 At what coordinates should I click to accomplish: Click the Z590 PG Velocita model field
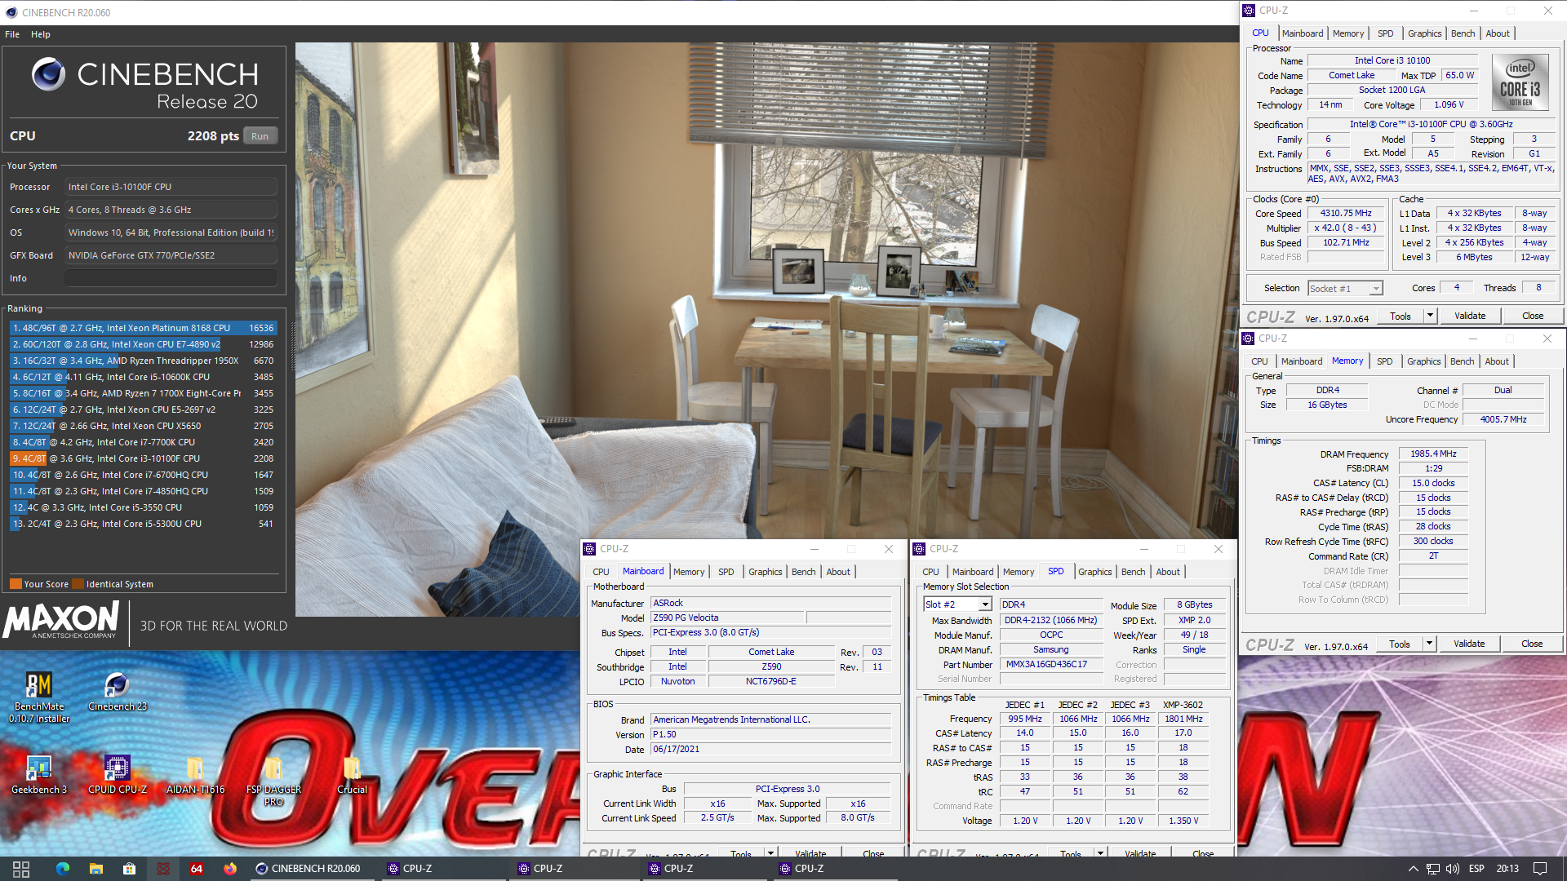tap(727, 618)
